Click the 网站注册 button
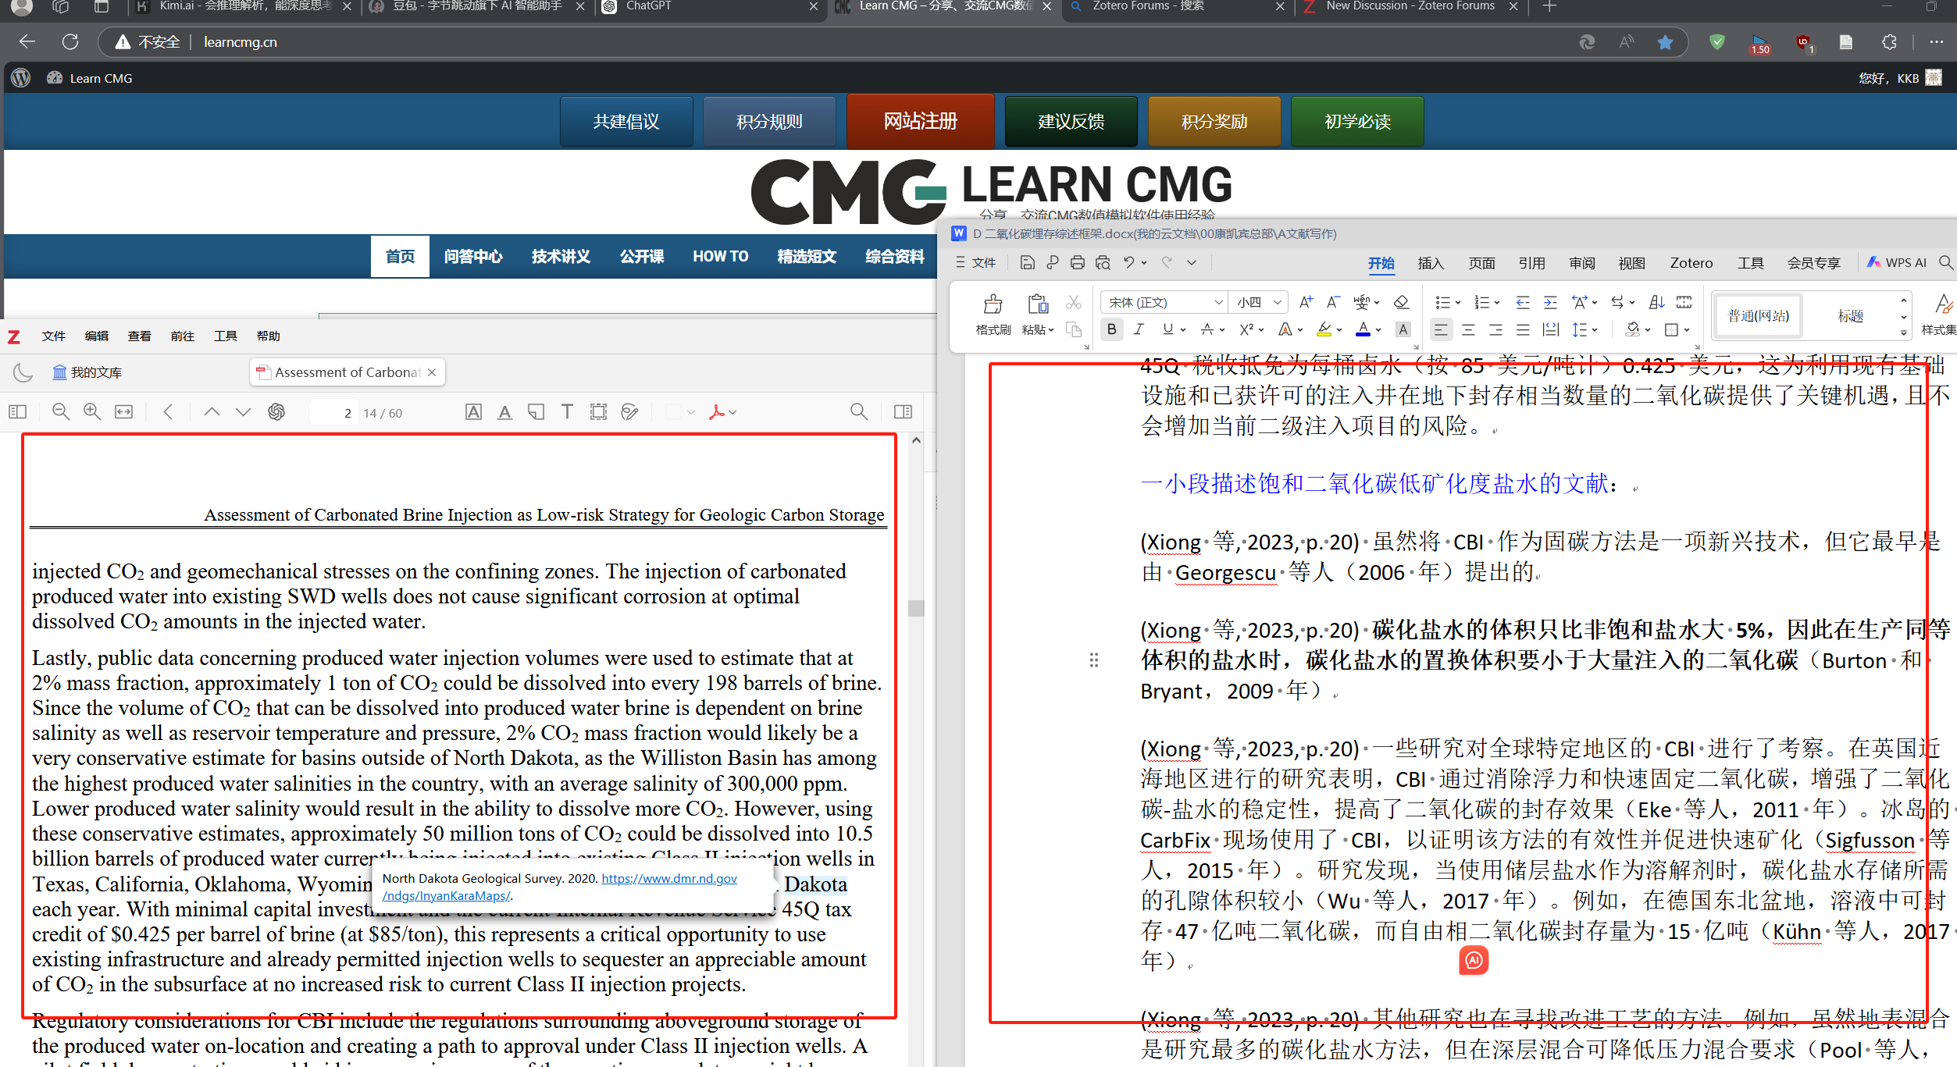This screenshot has width=1957, height=1067. click(x=920, y=121)
